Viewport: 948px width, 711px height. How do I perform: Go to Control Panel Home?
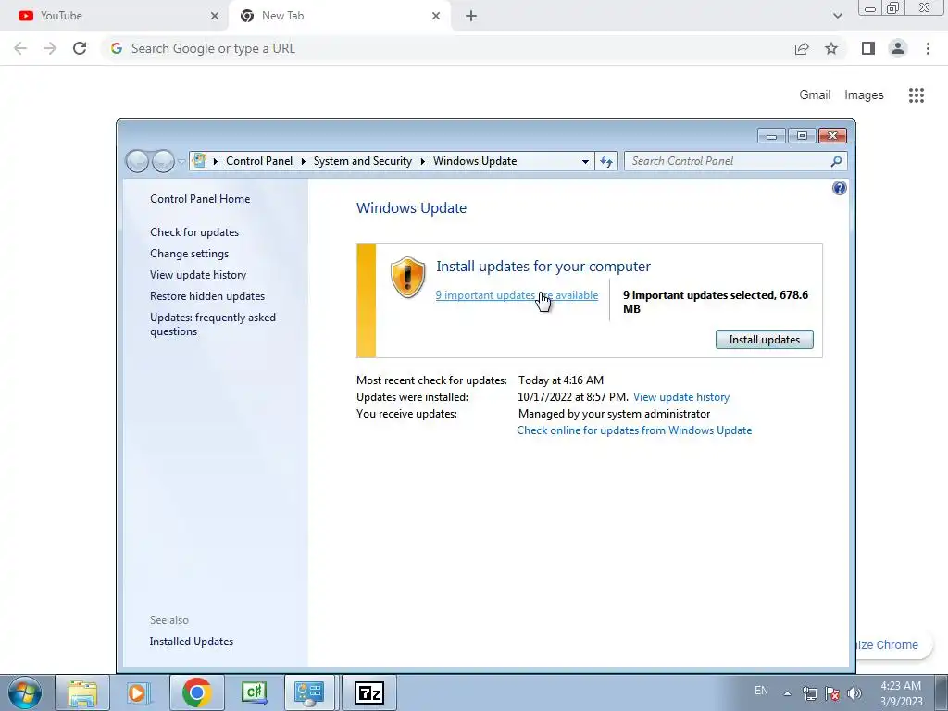click(x=200, y=199)
